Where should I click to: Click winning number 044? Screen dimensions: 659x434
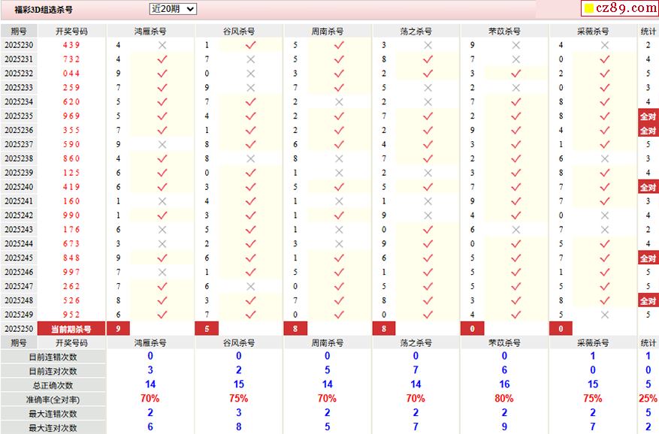[x=71, y=74]
